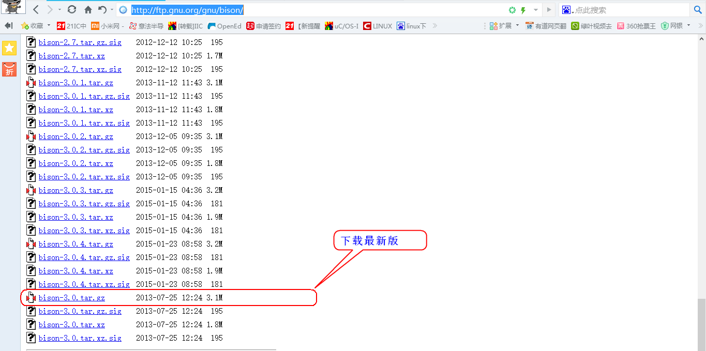Click the file icon beside bison-3.0.3.tar.gz

[x=31, y=190]
